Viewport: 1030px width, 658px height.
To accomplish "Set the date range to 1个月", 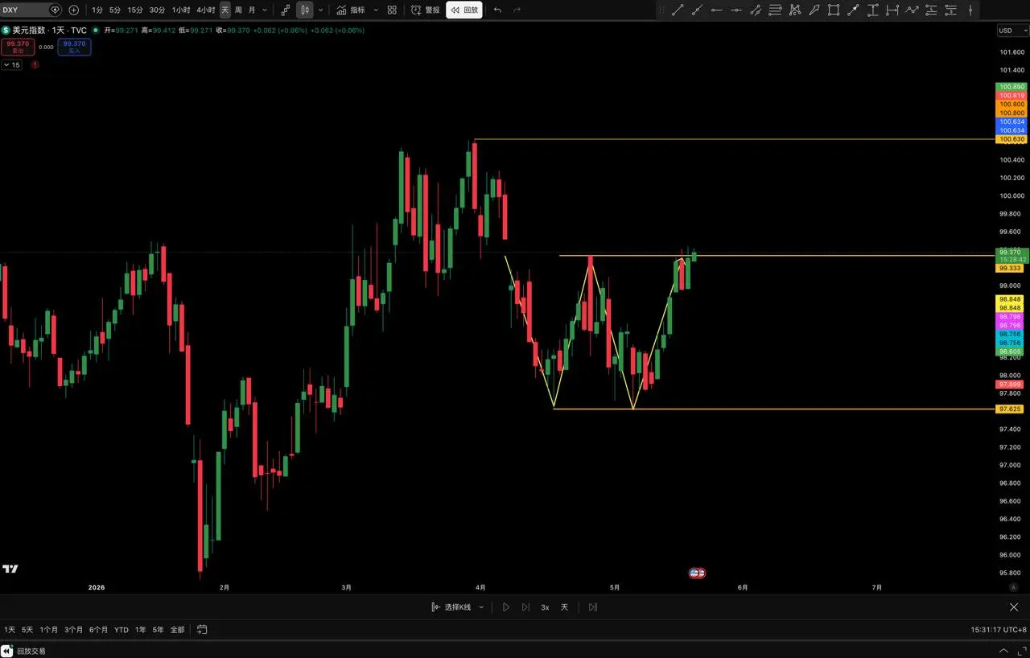I will [x=49, y=630].
